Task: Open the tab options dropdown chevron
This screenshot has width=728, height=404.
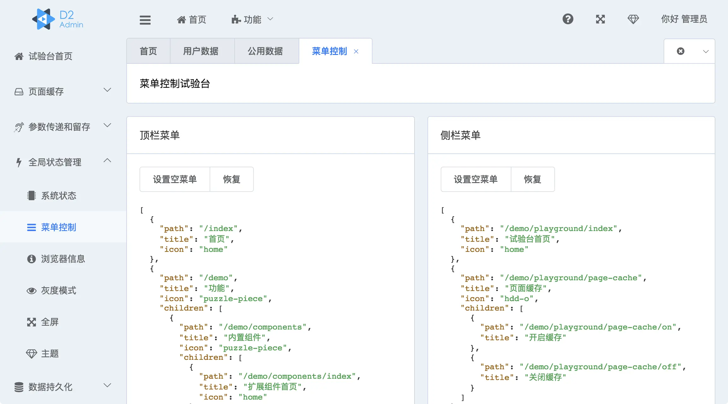Action: click(706, 51)
